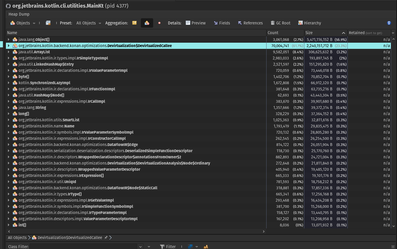Expand the java.lang.Object[] tree row
Image resolution: width=397 pixels, height=249 pixels.
(8, 39)
